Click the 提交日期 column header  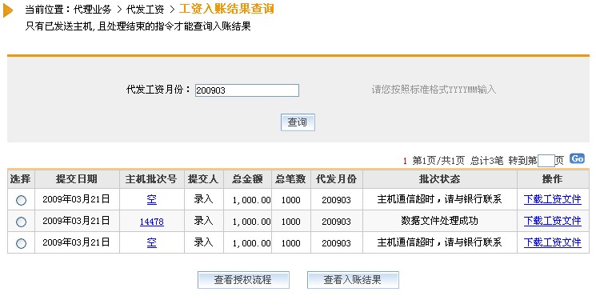tap(77, 179)
